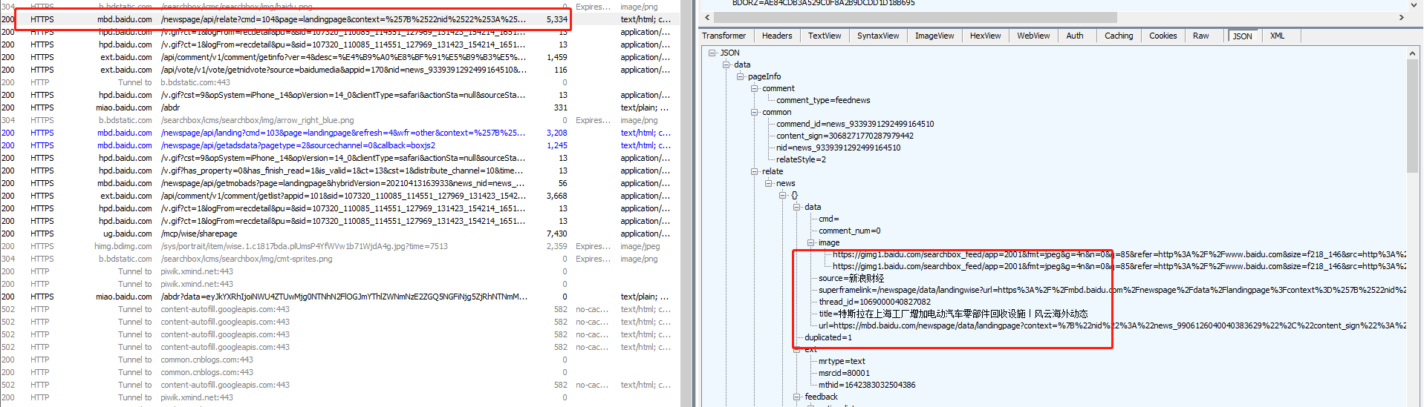Open the Cookies tab
Screen dimensions: 1424x407
coord(1163,36)
